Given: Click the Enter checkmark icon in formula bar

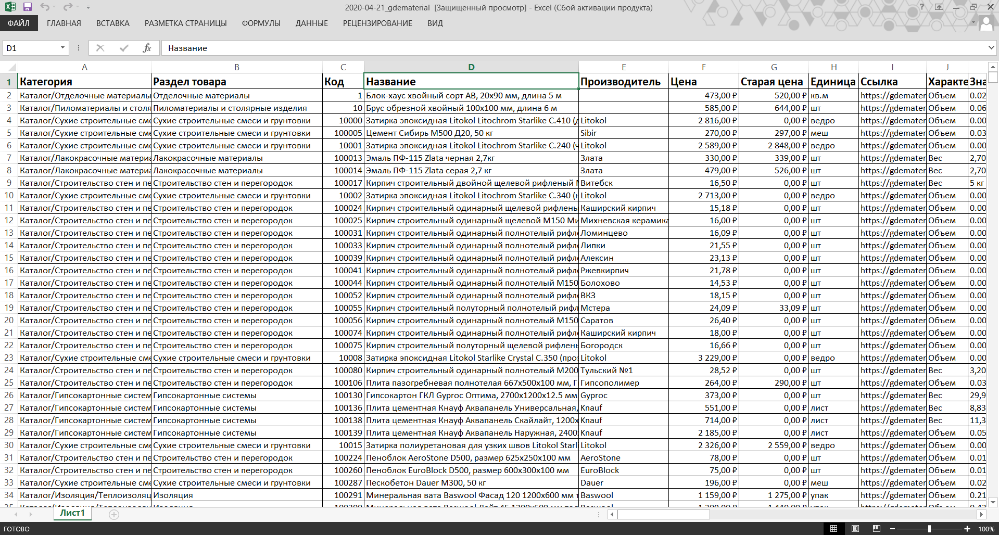Looking at the screenshot, I should tap(124, 48).
